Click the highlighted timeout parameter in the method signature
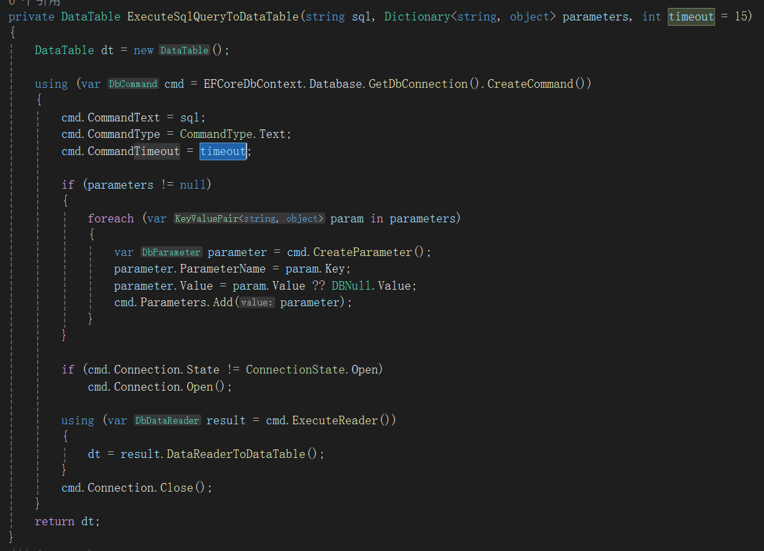Viewport: 764px width, 551px height. point(691,16)
